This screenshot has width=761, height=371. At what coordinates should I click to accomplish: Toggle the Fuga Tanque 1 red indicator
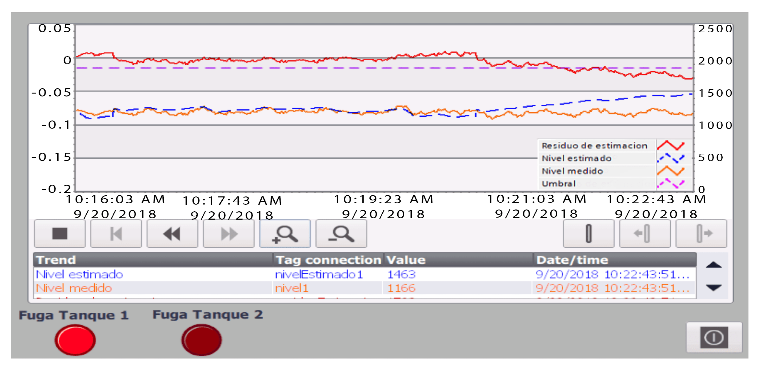click(75, 340)
